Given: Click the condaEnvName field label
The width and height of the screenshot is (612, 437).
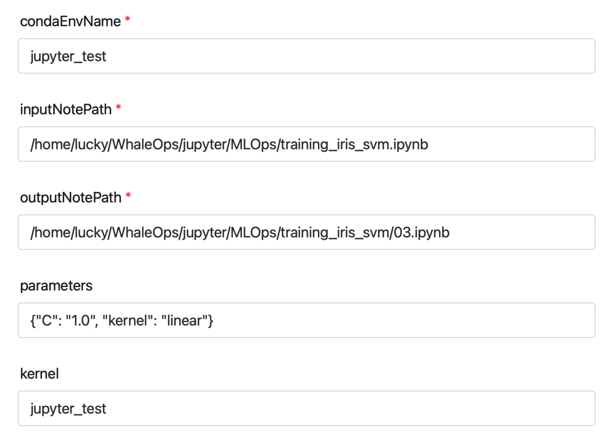Looking at the screenshot, I should (70, 22).
